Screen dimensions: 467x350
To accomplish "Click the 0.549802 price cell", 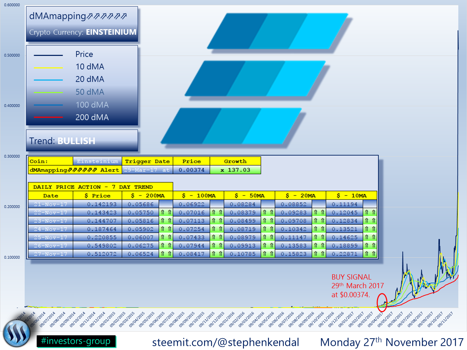I will (97, 246).
